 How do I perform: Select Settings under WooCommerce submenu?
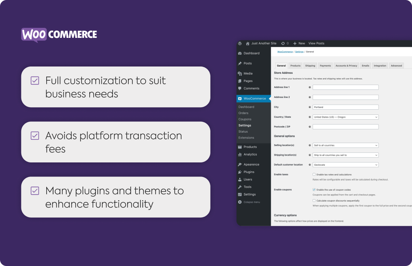click(x=245, y=125)
